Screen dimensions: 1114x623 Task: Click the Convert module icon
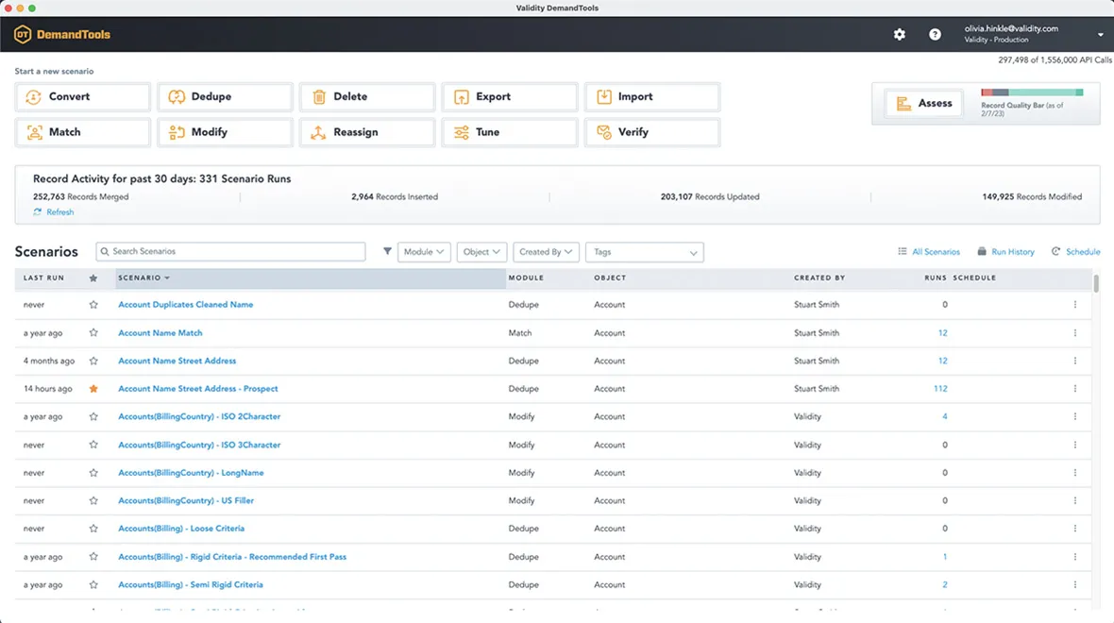(x=33, y=96)
